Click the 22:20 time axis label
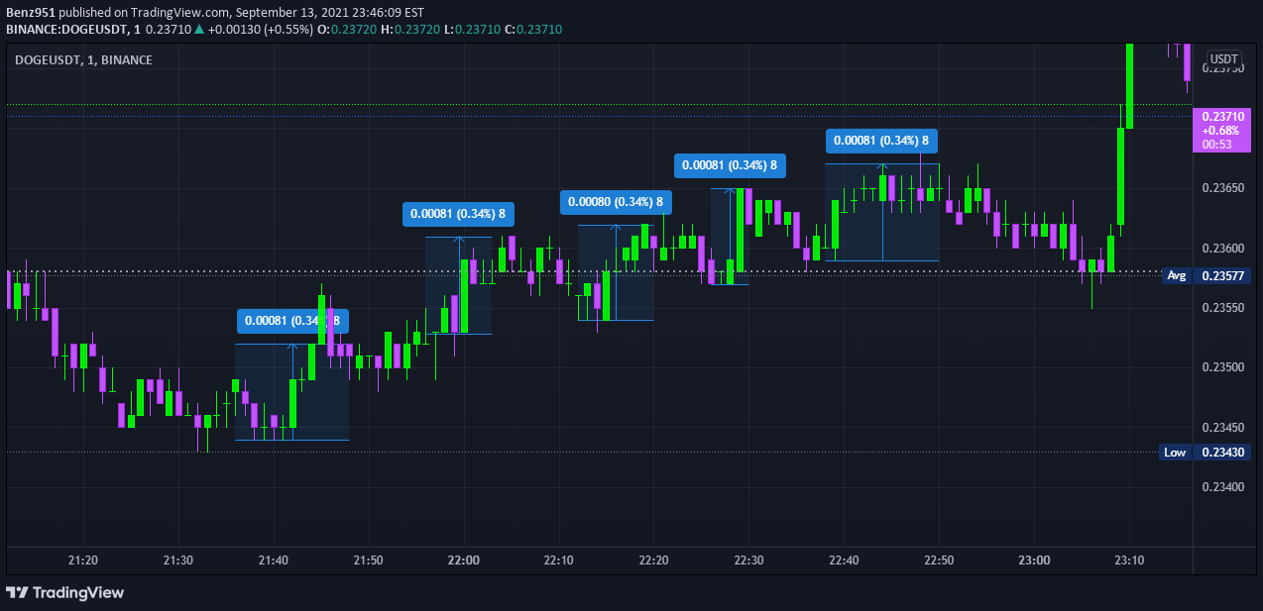1263x611 pixels. pyautogui.click(x=653, y=560)
